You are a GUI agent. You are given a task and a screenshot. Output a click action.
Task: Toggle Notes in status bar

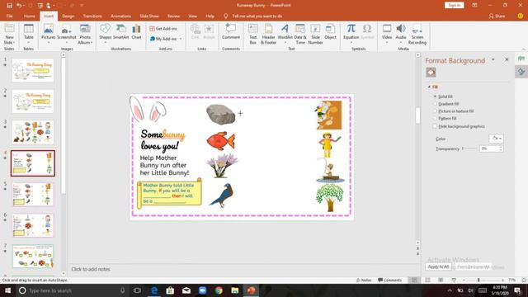[364, 280]
